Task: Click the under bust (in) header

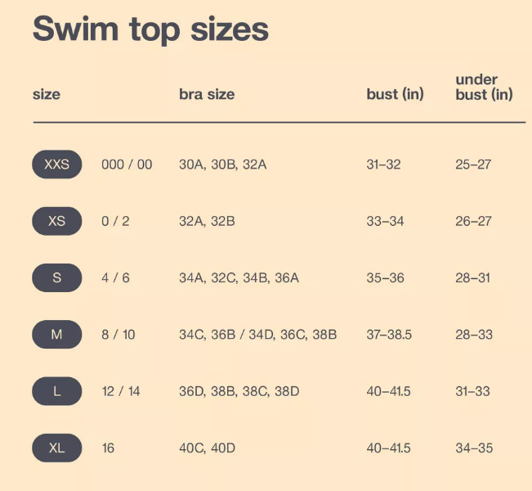Action: 484,87
